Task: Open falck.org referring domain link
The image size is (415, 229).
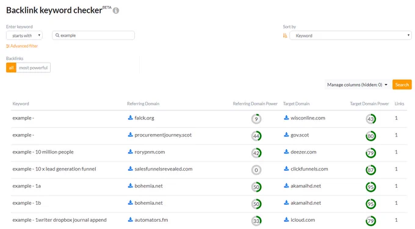Action: (x=144, y=118)
